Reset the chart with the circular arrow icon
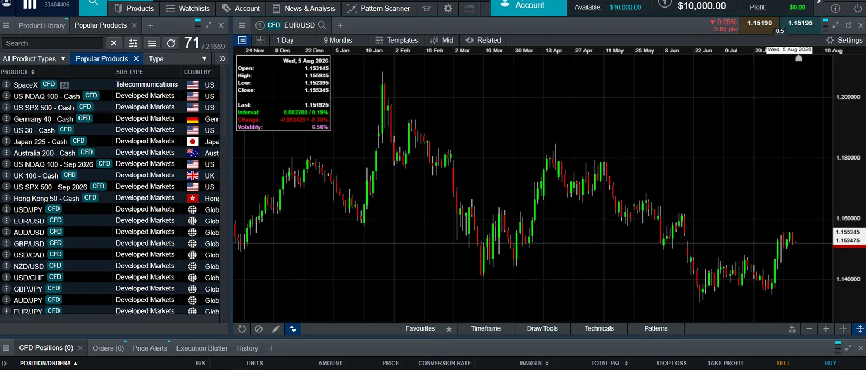 tap(242, 328)
